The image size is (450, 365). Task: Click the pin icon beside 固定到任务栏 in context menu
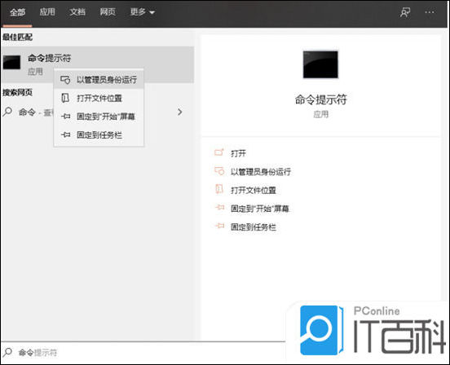pyautogui.click(x=66, y=134)
